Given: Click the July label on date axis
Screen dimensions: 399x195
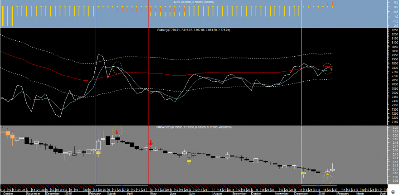Looking at the screenshot, I should point(193,194).
